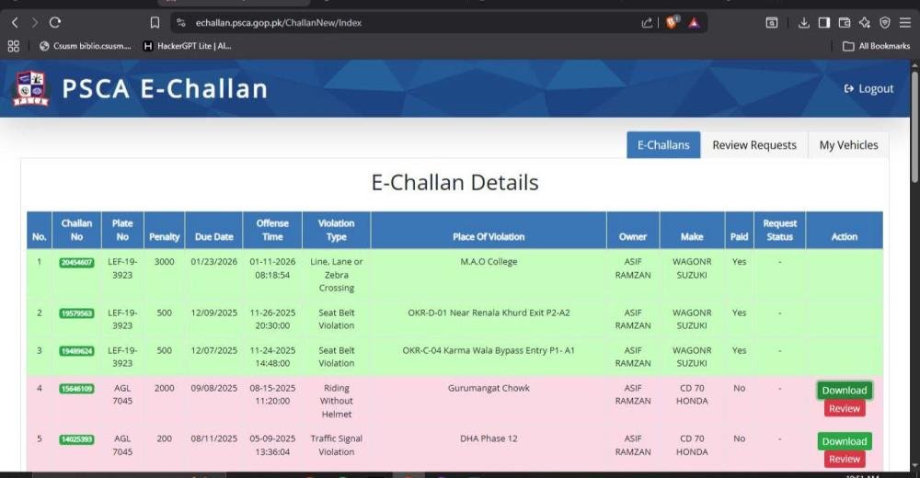This screenshot has width=920, height=478.
Task: Switch to the Review Requests tab
Action: pyautogui.click(x=754, y=145)
